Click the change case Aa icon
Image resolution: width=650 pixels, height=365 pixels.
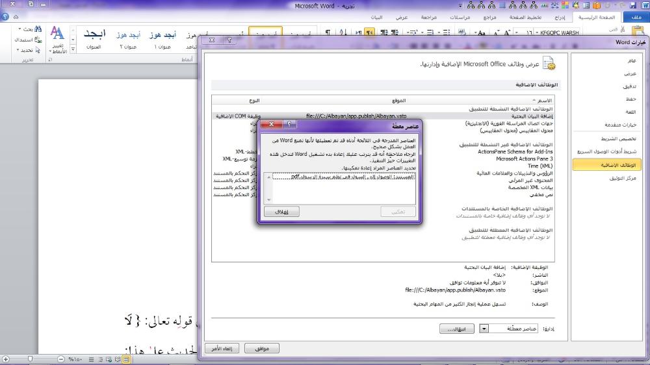pyautogui.click(x=480, y=32)
